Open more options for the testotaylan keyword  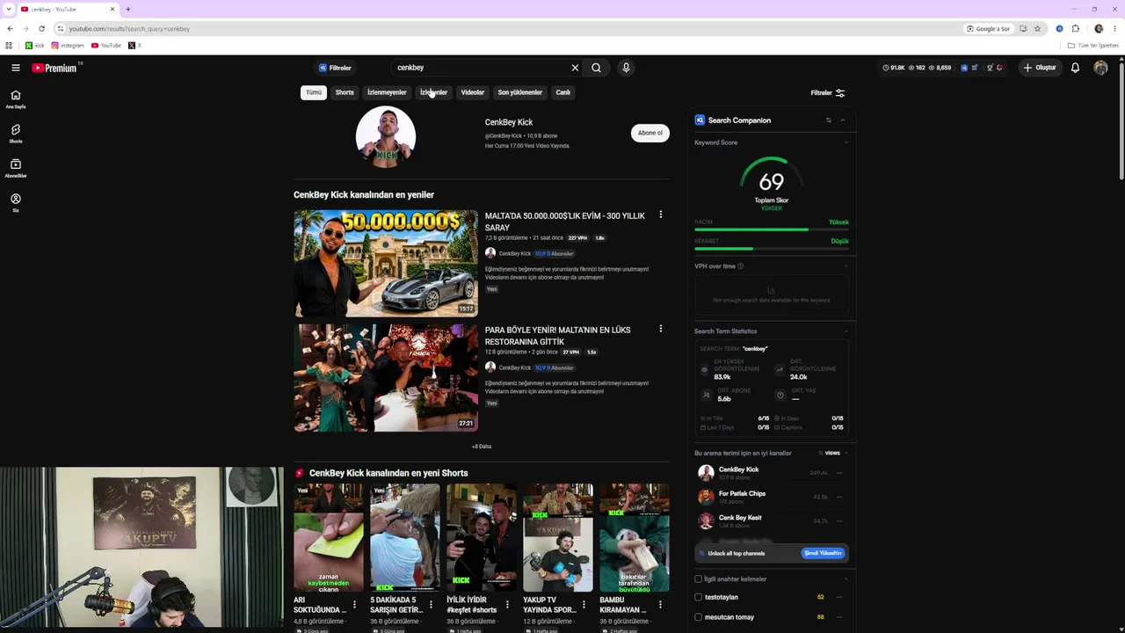pyautogui.click(x=839, y=597)
